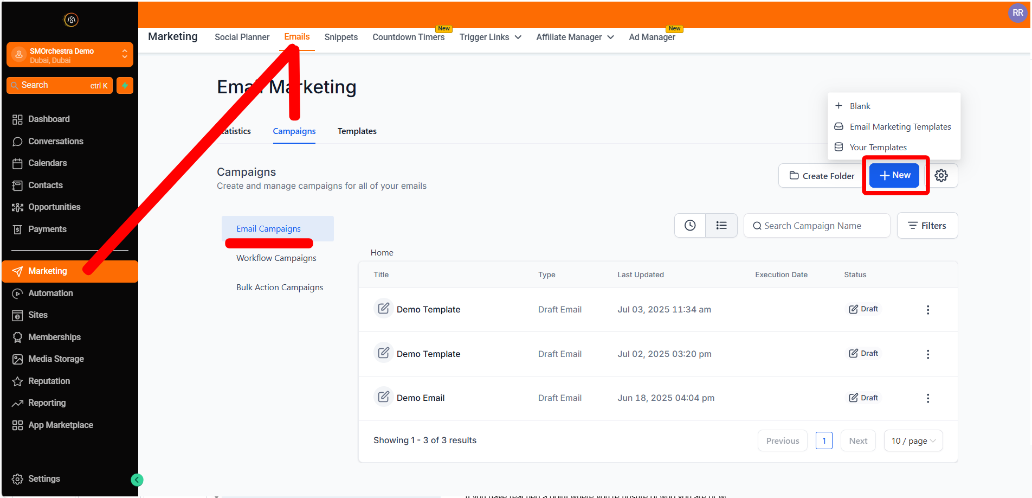Click the Search Campaign Name field
The width and height of the screenshot is (1032, 498).
coord(817,226)
